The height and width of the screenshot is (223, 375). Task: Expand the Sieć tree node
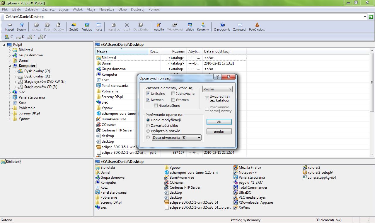pos(10,92)
